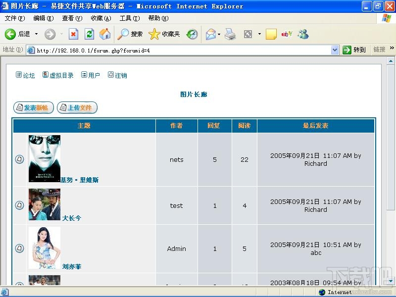The image size is (396, 297).
Task: Go to Home page icon
Action: pyautogui.click(x=105, y=34)
